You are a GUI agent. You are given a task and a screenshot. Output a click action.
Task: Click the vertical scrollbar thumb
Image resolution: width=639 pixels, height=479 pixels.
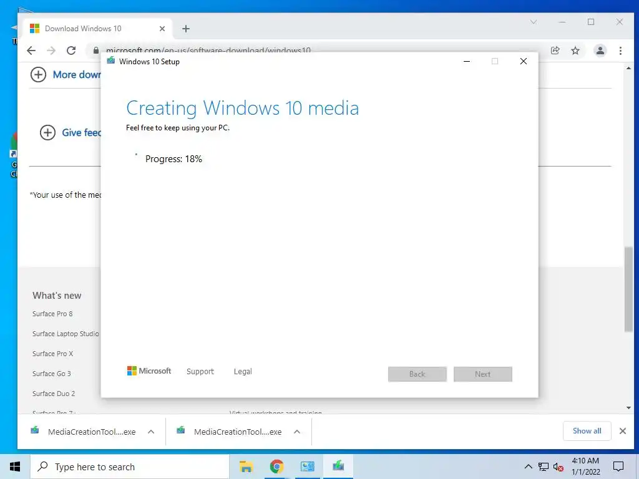(x=629, y=290)
